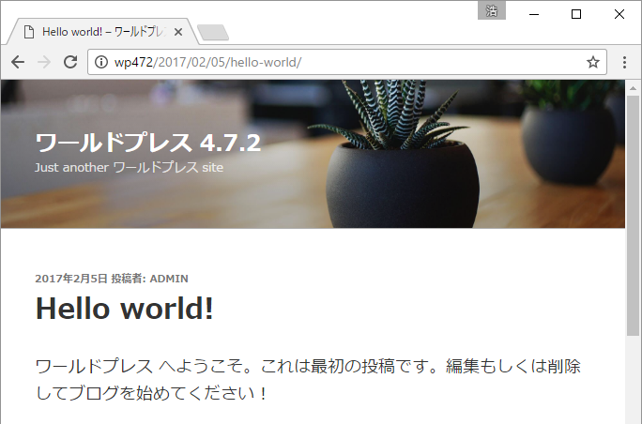Open a new tab
This screenshot has width=642, height=424.
click(x=213, y=32)
